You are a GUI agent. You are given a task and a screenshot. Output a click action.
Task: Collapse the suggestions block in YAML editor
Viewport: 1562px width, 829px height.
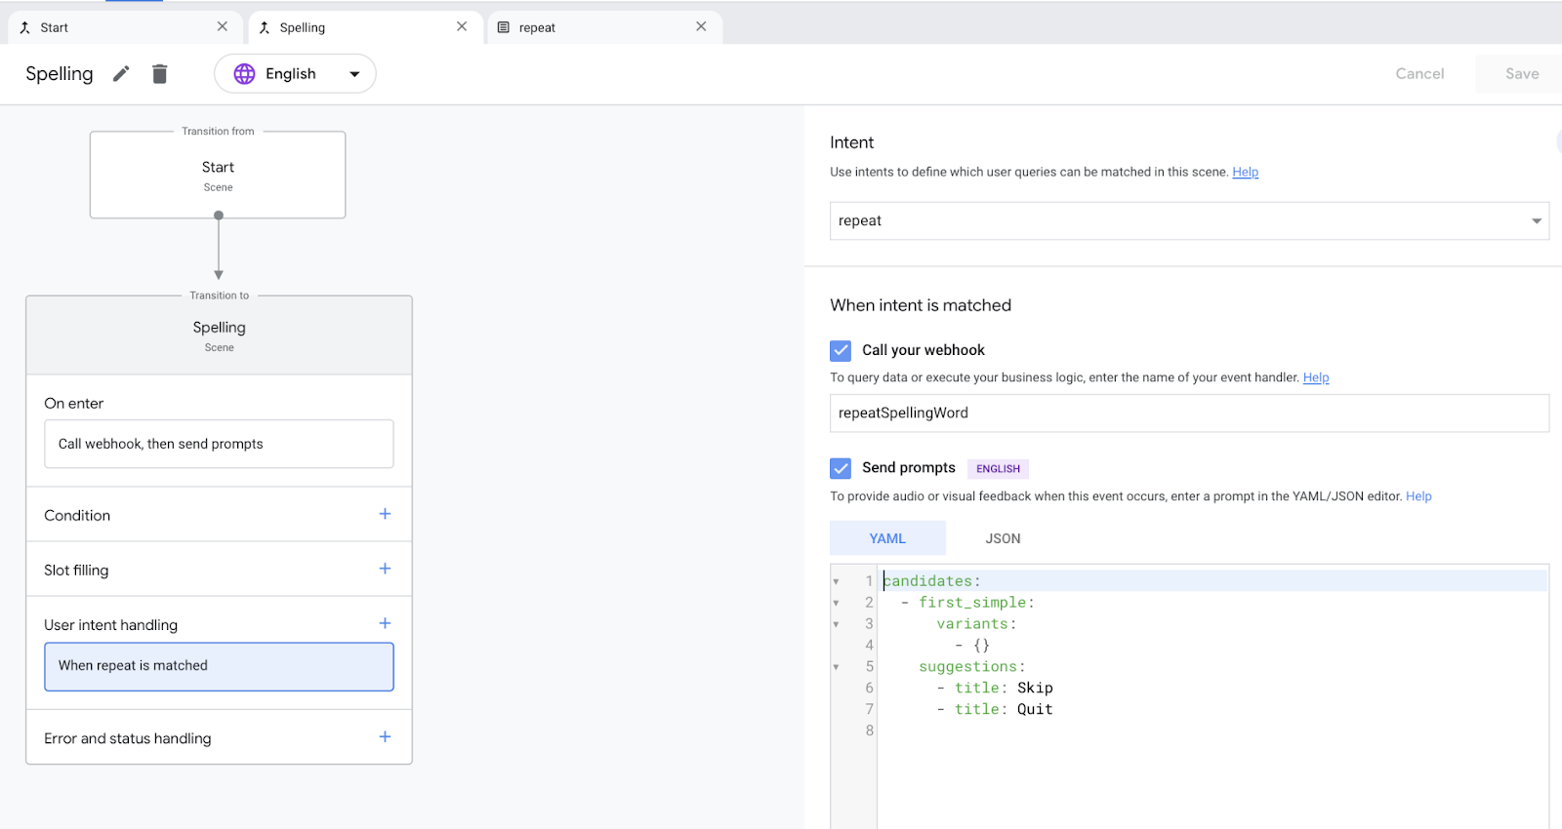(x=836, y=667)
